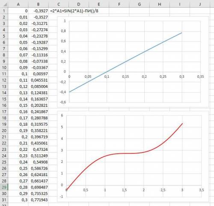Click the lower chart's 2,5 axis label
The image size is (214, 206).
coord(163,190)
